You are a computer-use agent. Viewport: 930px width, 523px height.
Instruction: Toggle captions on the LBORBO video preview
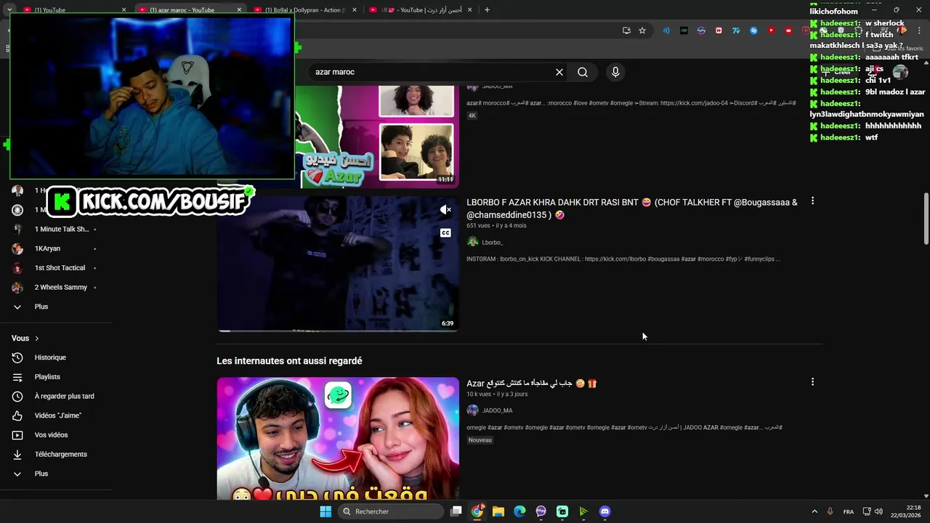pyautogui.click(x=445, y=232)
